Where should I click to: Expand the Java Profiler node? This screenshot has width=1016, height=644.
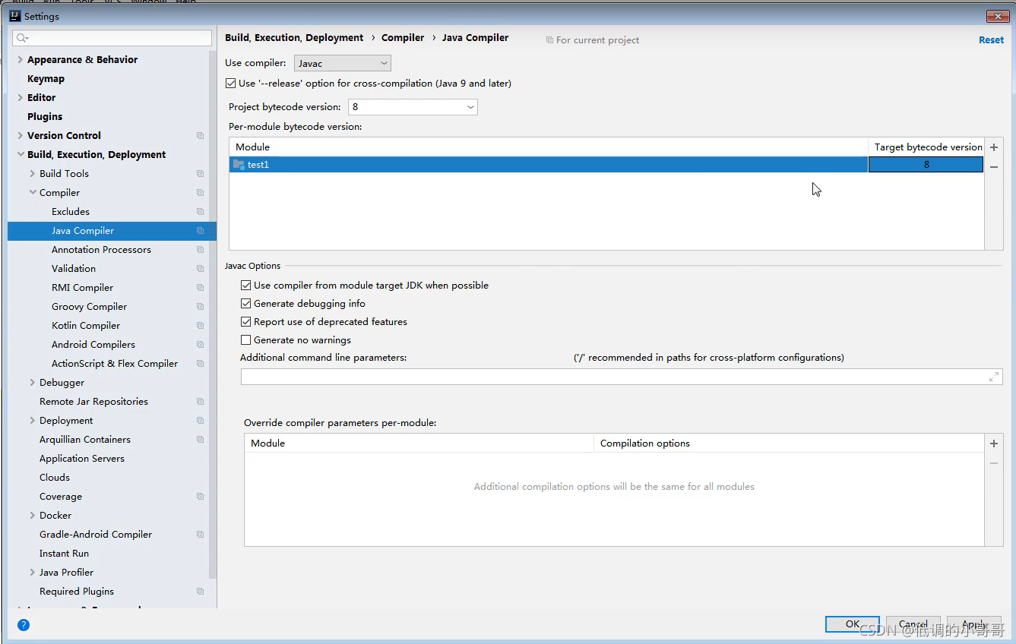tap(33, 573)
